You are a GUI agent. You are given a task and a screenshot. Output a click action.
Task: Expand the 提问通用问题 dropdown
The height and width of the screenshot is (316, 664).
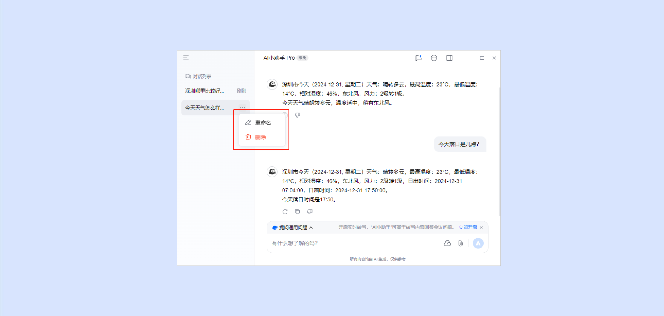coord(293,228)
